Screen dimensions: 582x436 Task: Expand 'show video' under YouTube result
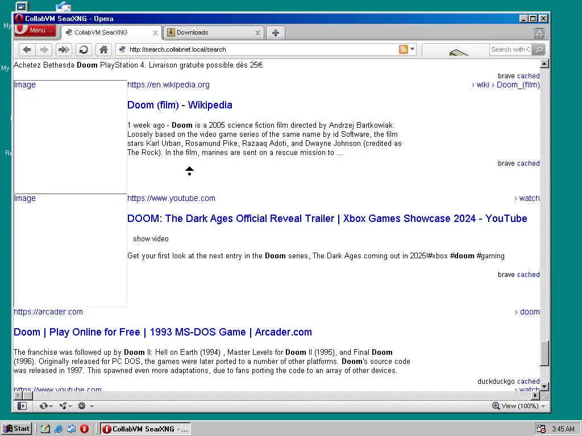point(151,239)
